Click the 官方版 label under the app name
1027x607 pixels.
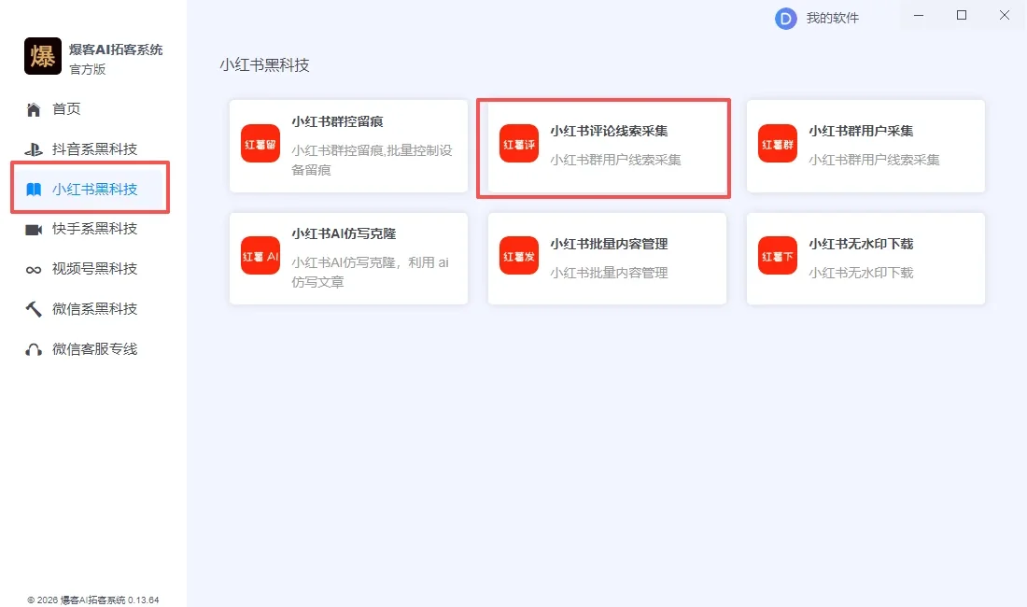[87, 69]
